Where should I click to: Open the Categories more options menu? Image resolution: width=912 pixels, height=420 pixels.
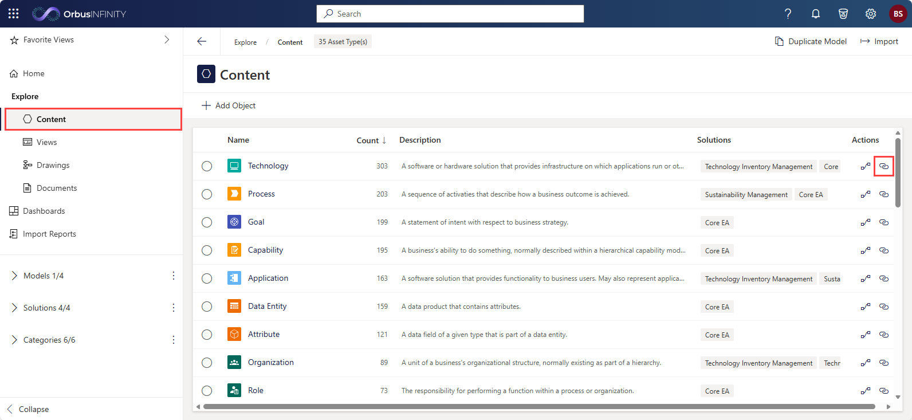(x=174, y=340)
